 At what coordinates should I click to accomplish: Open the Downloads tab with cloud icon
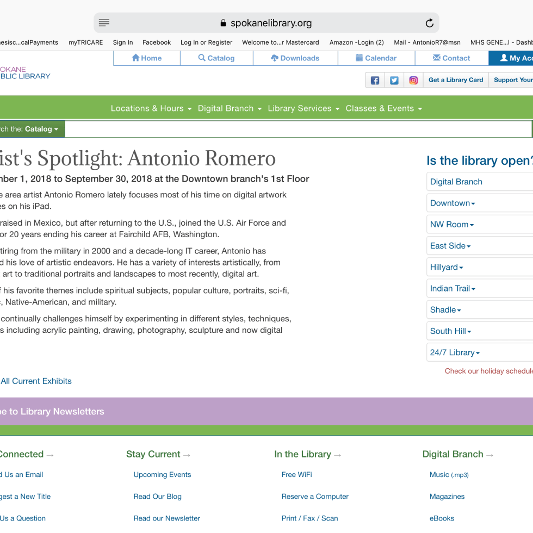(295, 58)
